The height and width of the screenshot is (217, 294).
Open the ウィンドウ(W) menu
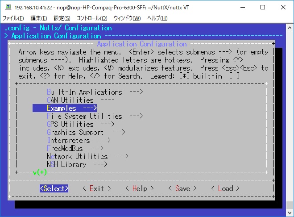pyautogui.click(x=127, y=18)
